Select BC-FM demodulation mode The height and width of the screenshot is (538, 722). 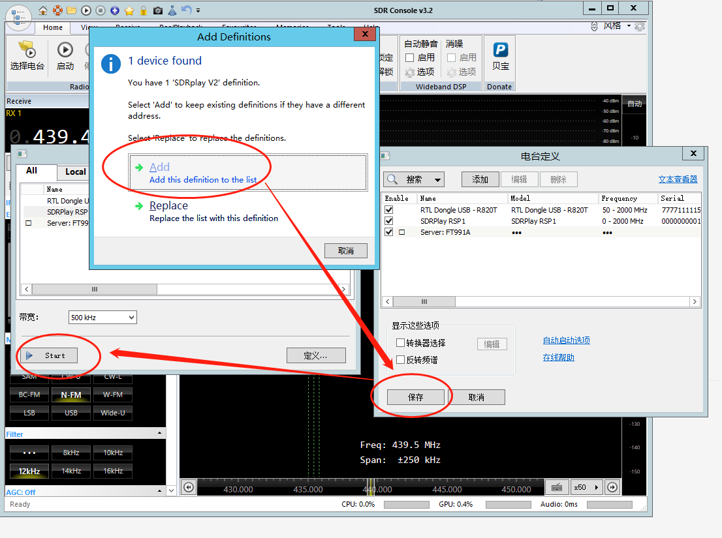pyautogui.click(x=29, y=395)
